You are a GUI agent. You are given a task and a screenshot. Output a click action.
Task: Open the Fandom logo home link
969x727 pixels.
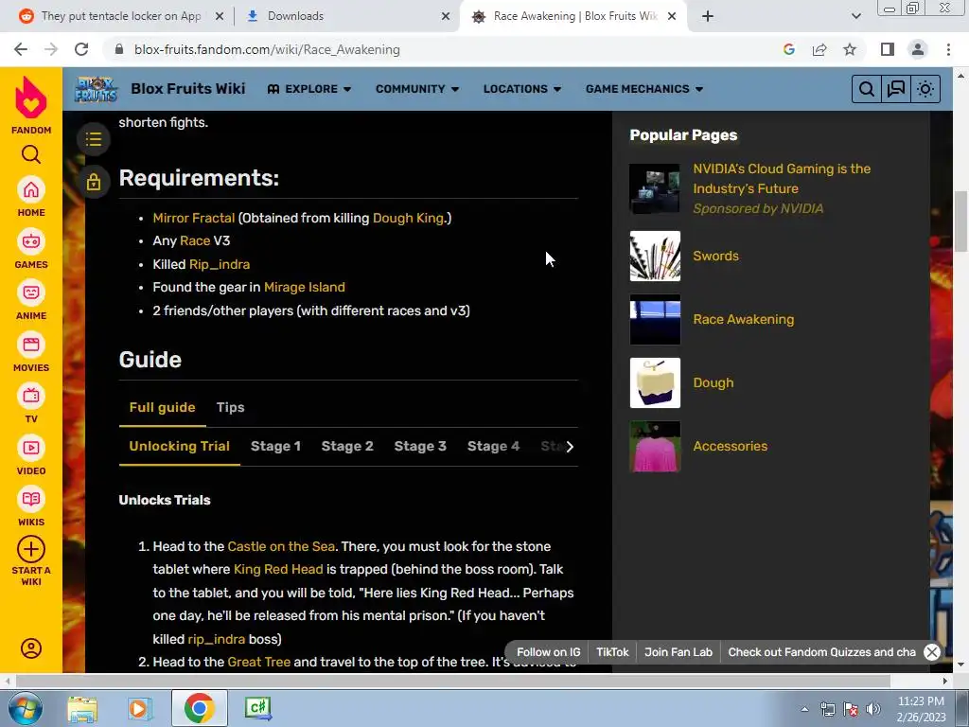31,105
